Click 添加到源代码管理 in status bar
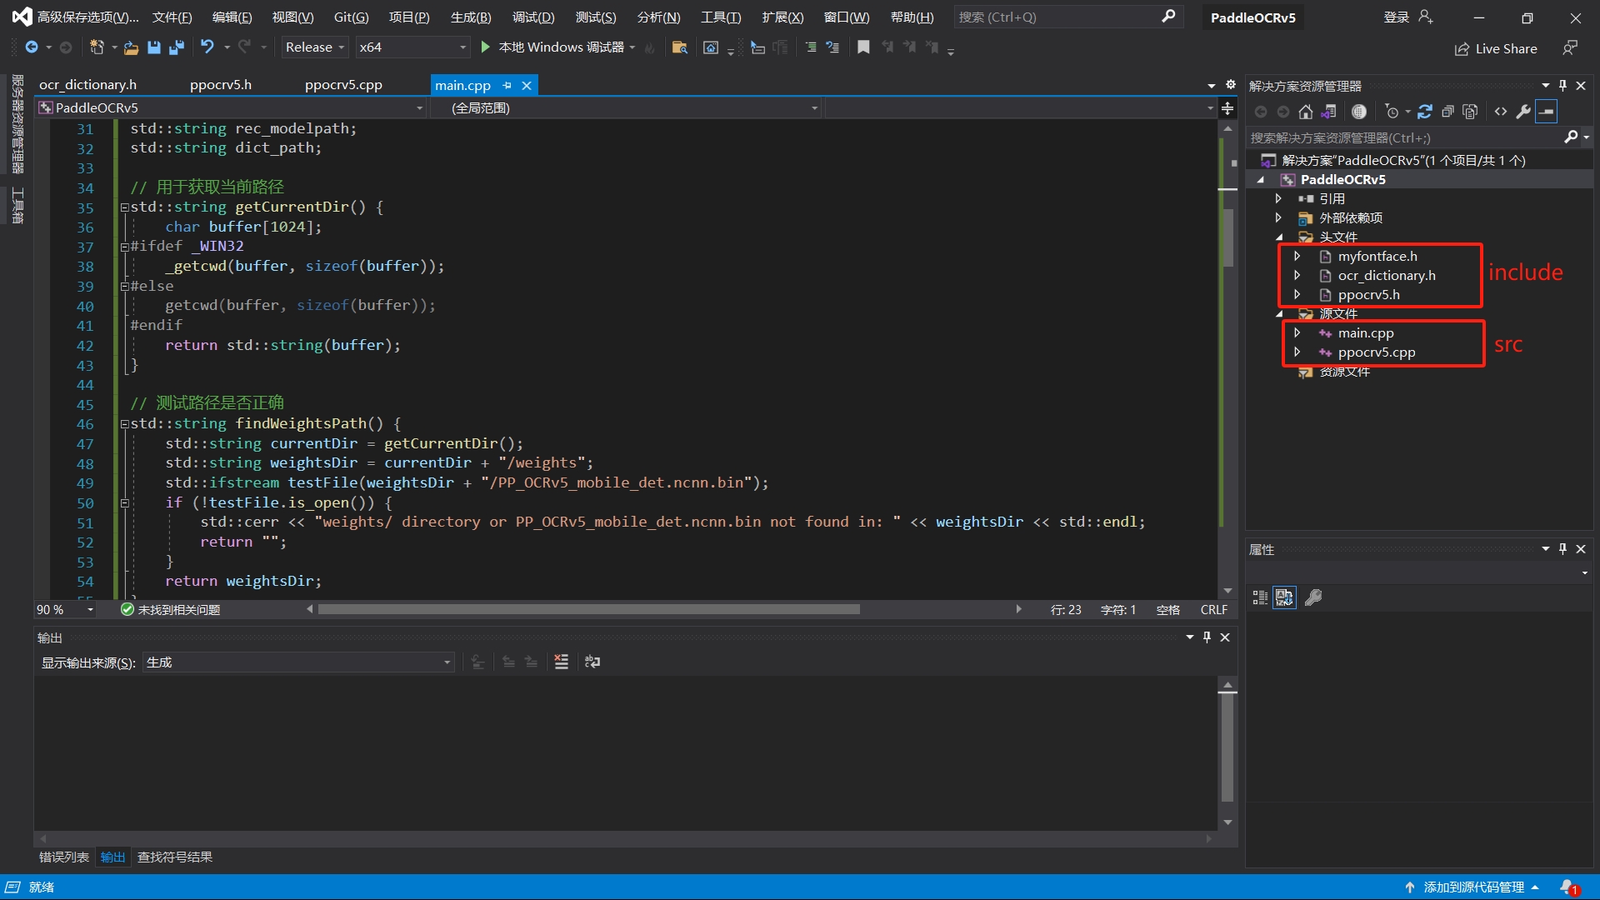 click(1473, 887)
